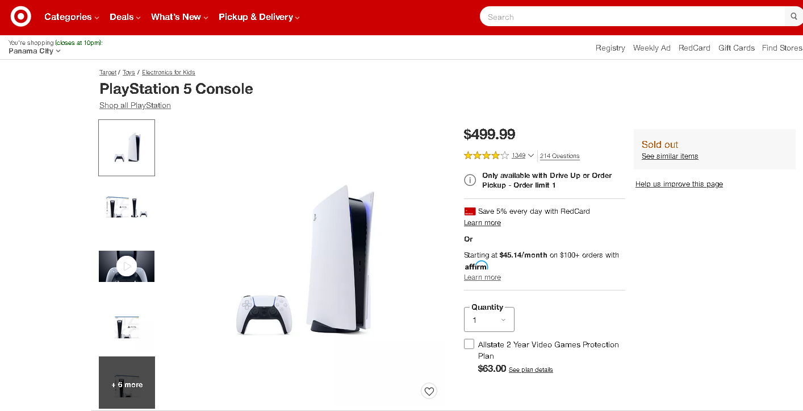Open the Quantity dropdown

489,320
